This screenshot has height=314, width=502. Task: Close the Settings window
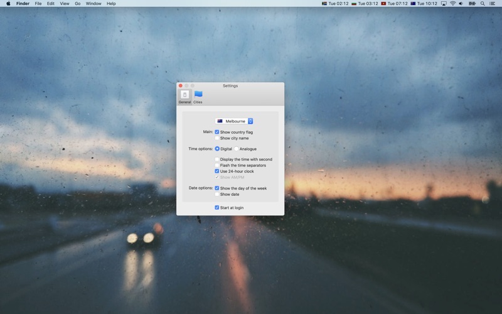coord(181,85)
